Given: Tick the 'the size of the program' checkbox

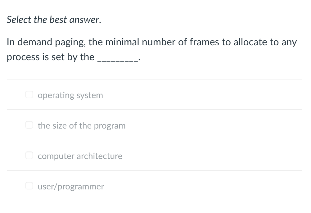Looking at the screenshot, I should 29,125.
